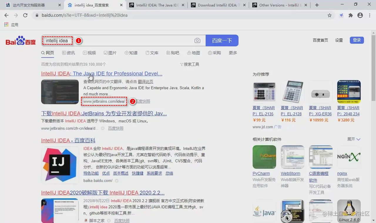Bookmark this page with the star icon
Viewport: 376px width, 223px height.
[x=330, y=15]
